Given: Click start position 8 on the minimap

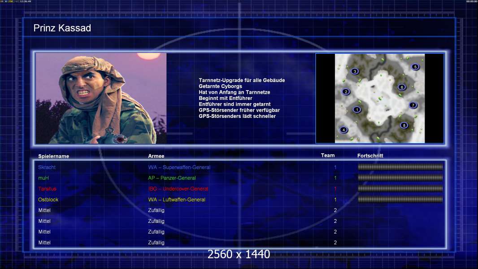Looking at the screenshot, I should (x=404, y=125).
